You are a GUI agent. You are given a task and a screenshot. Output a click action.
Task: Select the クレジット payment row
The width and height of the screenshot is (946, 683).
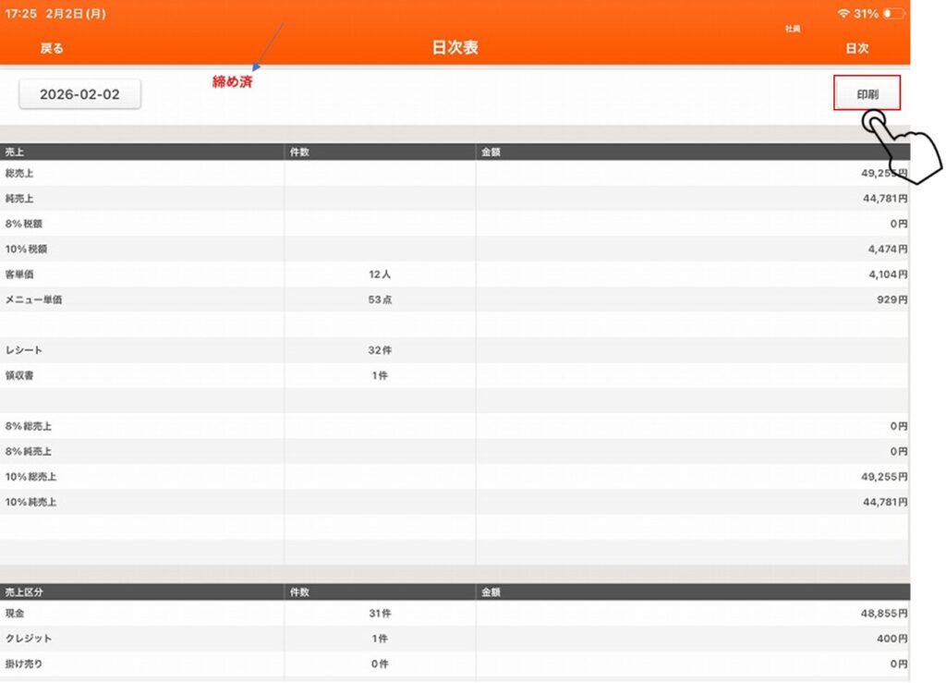pos(455,639)
